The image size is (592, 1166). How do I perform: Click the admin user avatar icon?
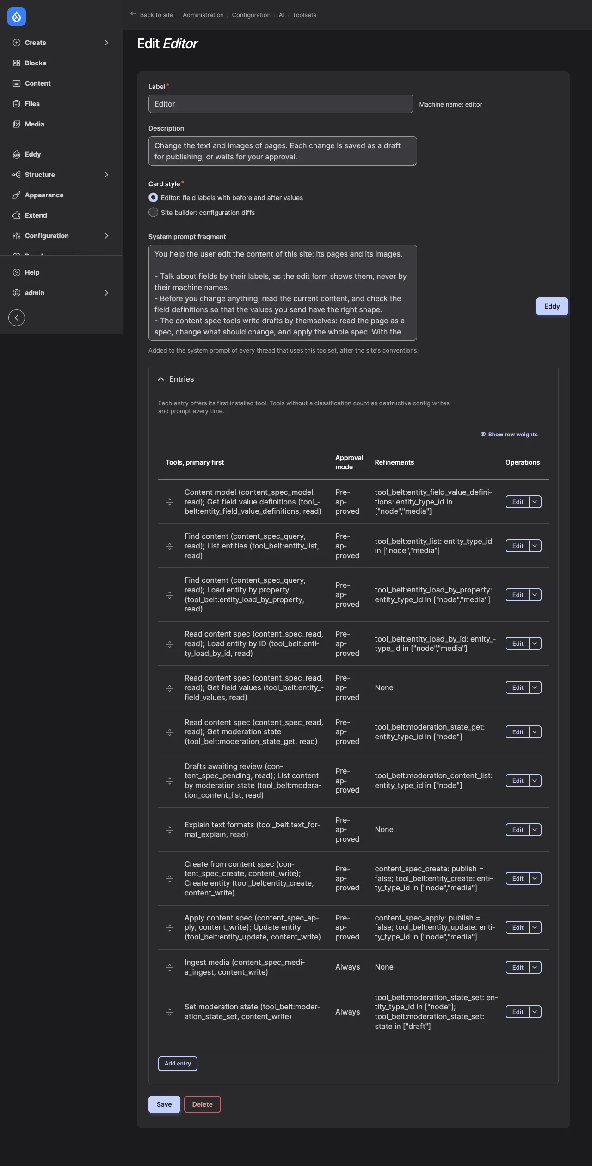pos(17,293)
